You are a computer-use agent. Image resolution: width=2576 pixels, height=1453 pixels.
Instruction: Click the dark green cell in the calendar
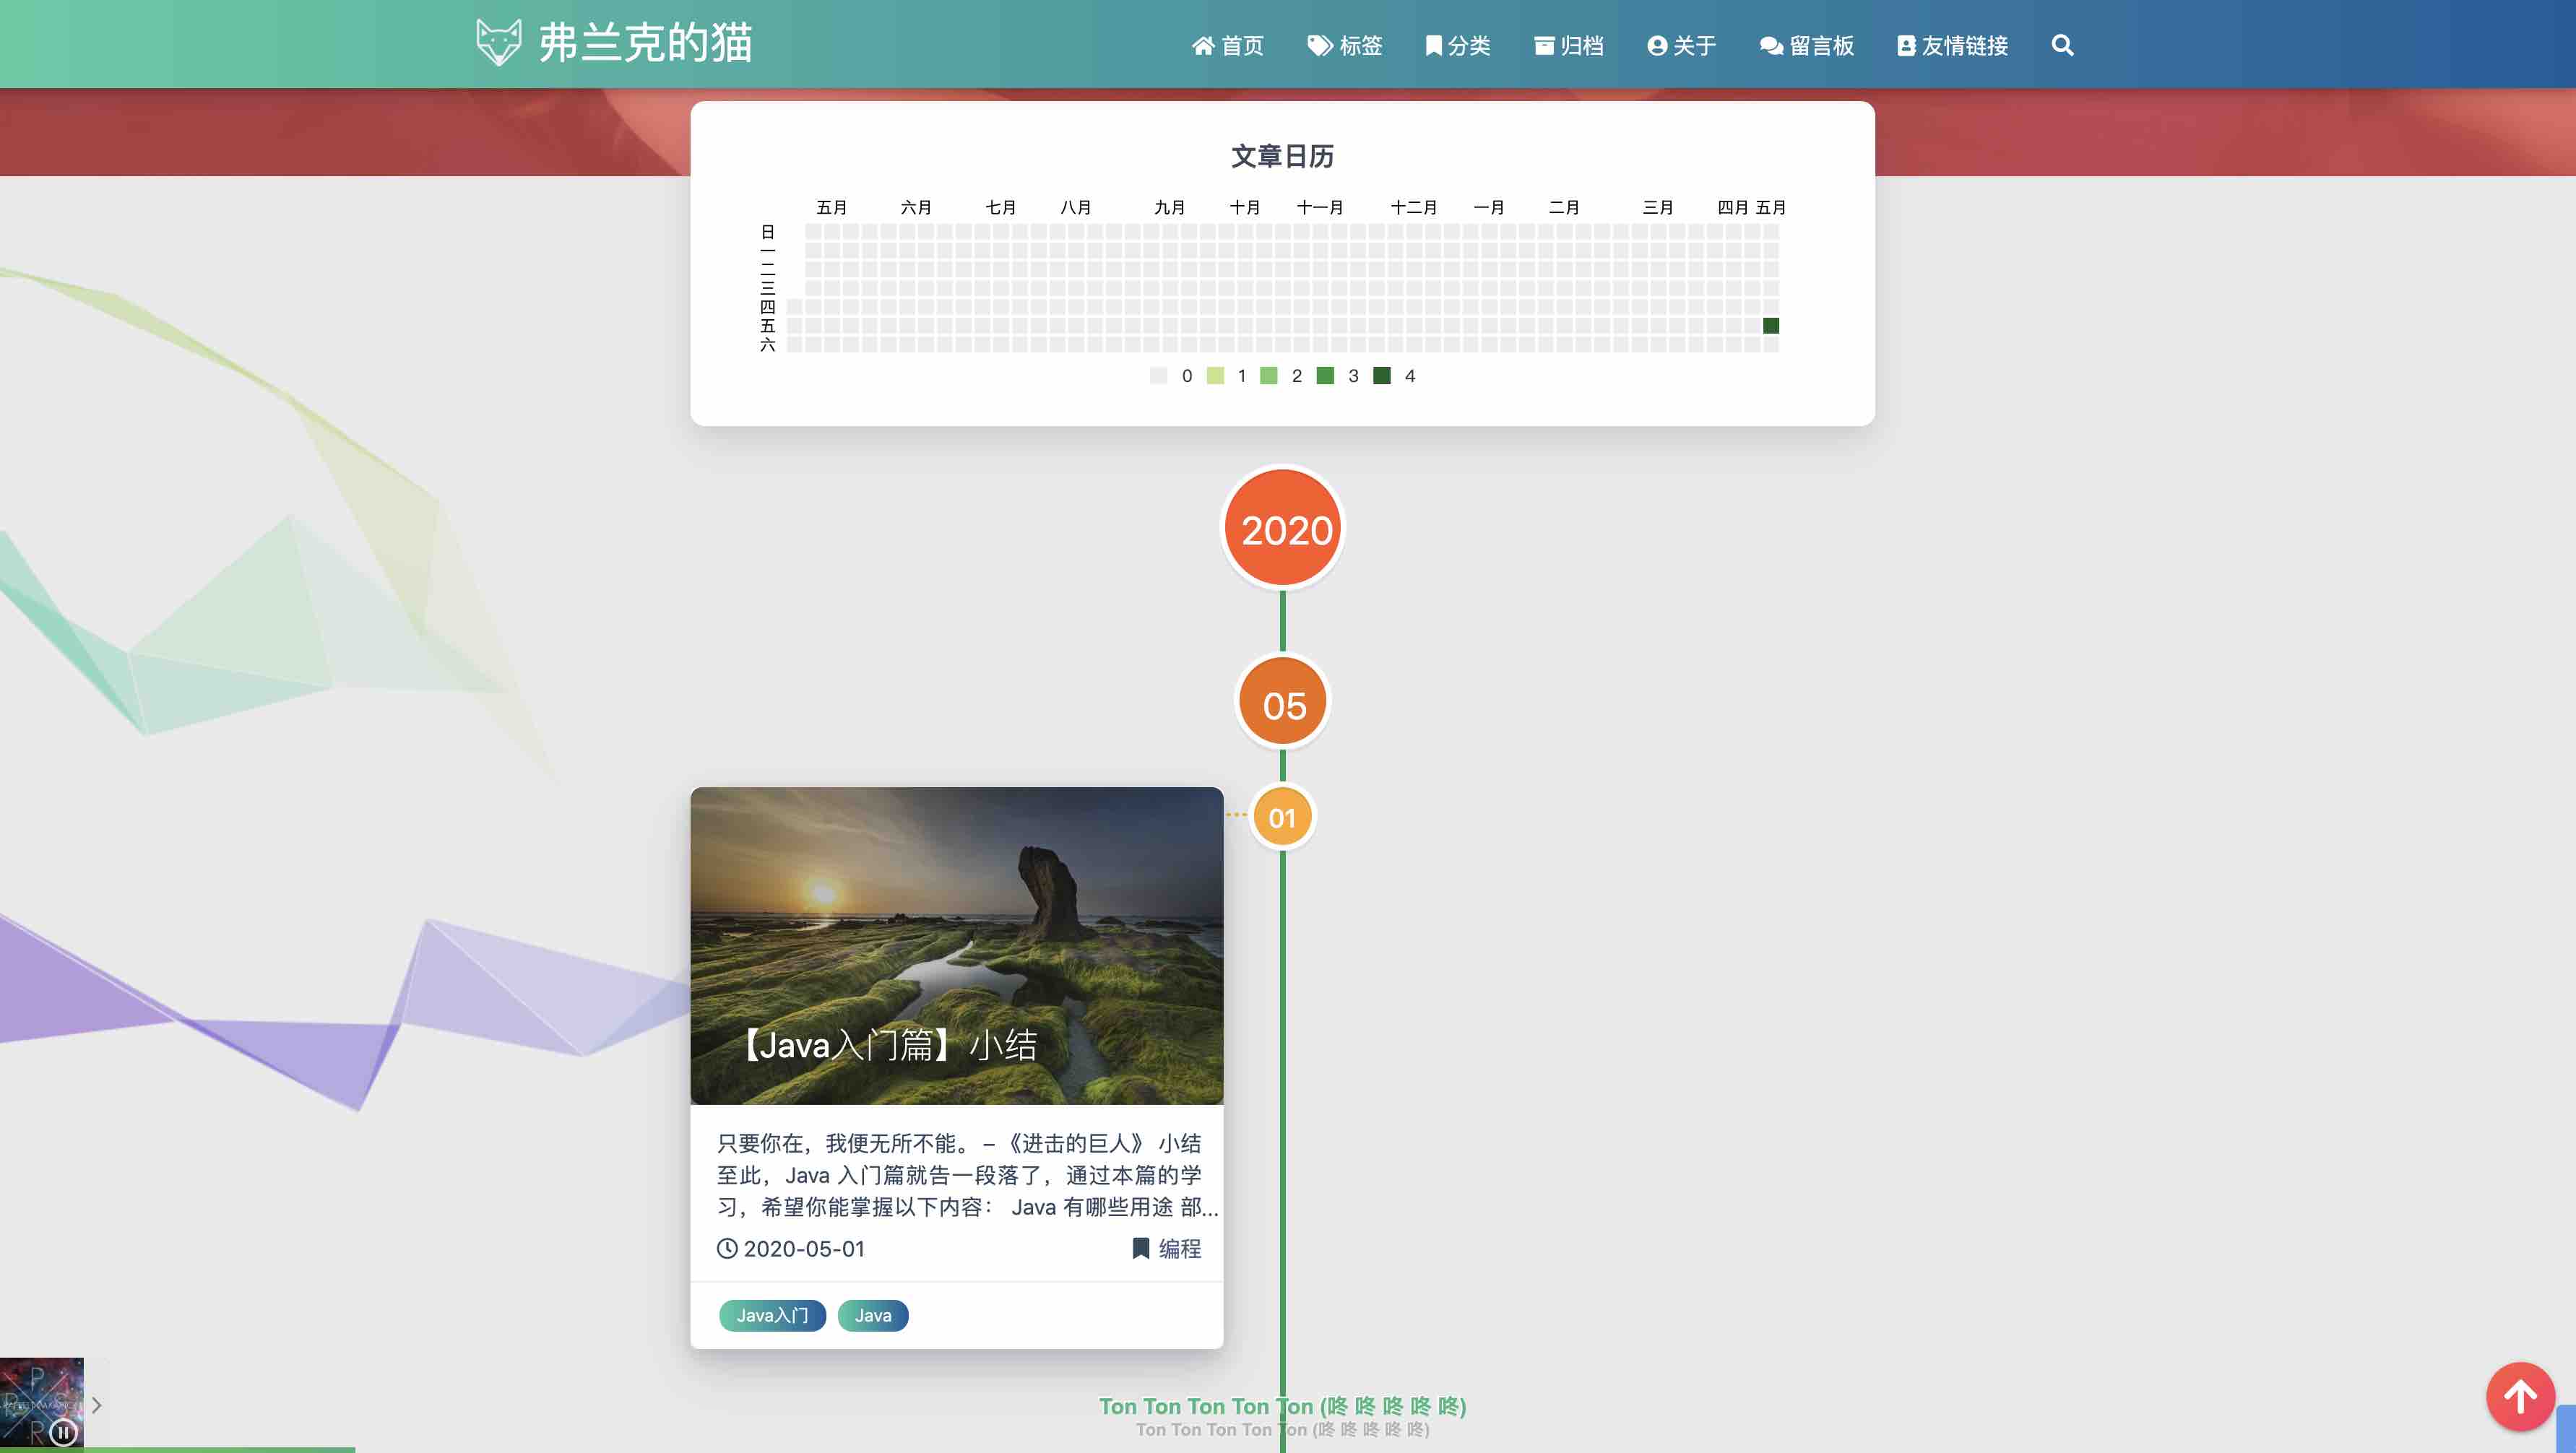click(x=1771, y=325)
